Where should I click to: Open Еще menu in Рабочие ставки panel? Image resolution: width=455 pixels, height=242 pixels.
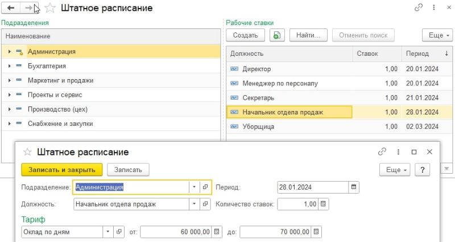point(437,35)
